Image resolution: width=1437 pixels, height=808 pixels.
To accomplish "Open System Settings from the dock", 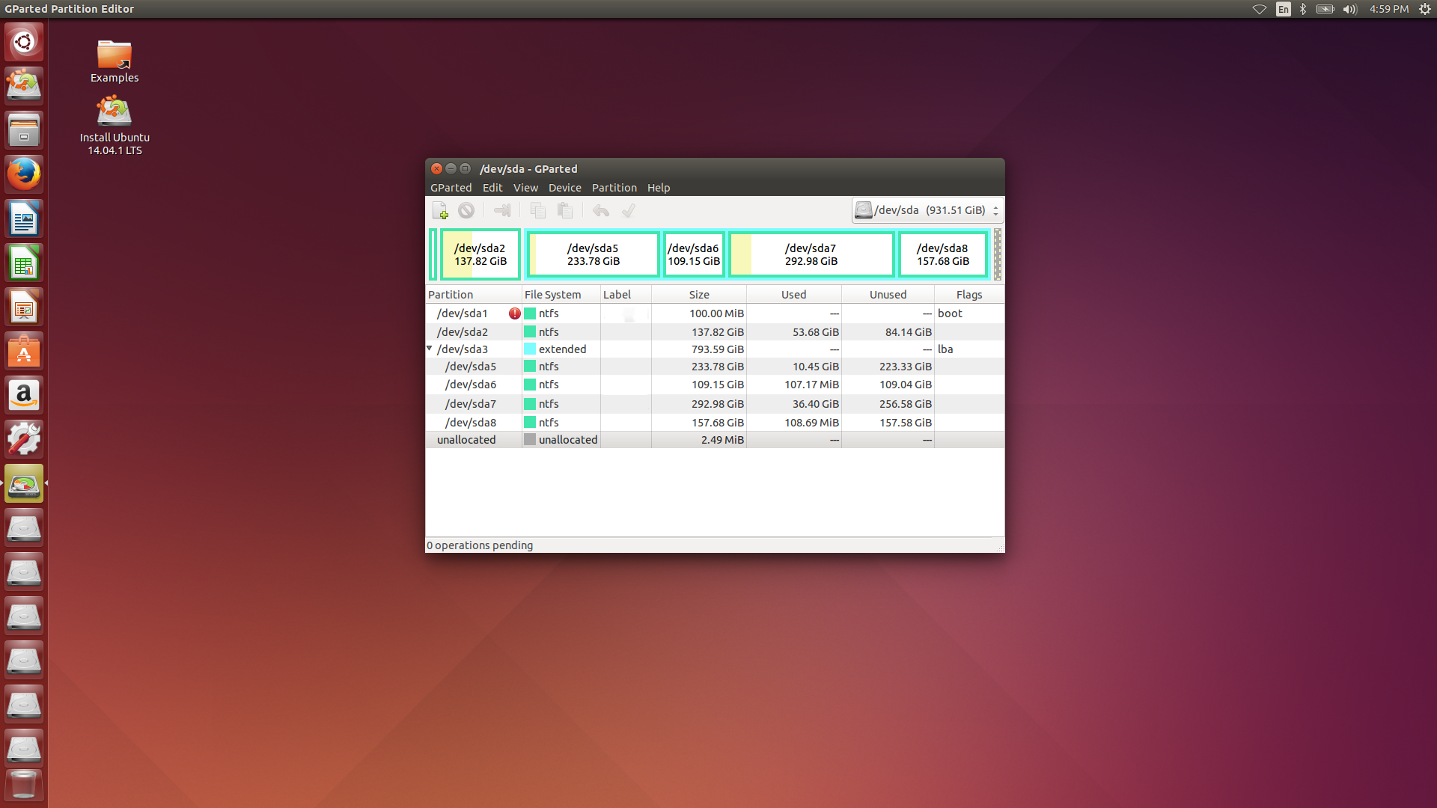I will 24,439.
